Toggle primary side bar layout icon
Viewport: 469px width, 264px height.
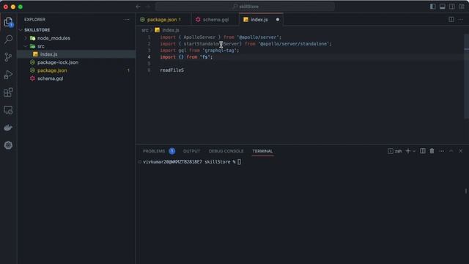[x=432, y=7]
